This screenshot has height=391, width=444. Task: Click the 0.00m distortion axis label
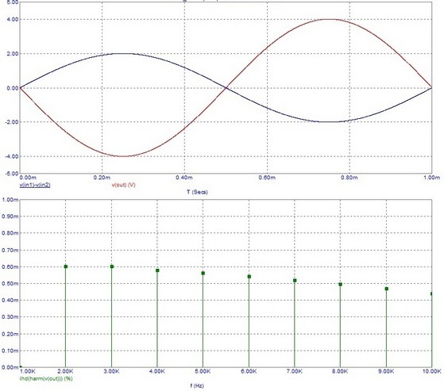point(10,367)
